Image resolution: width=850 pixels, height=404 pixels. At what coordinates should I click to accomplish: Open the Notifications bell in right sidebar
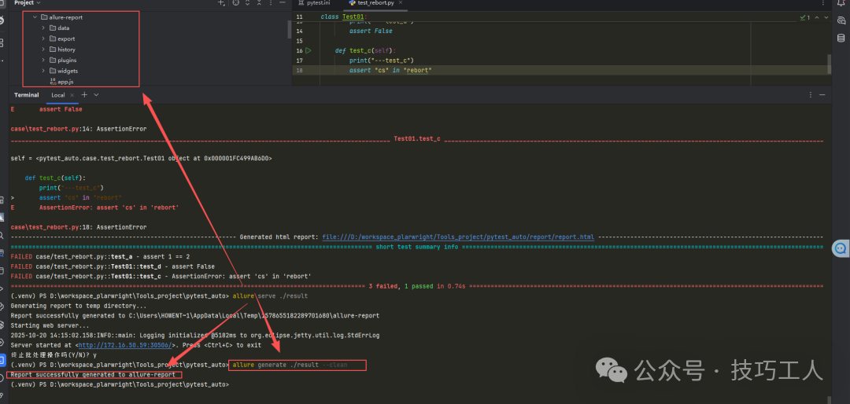point(841,4)
